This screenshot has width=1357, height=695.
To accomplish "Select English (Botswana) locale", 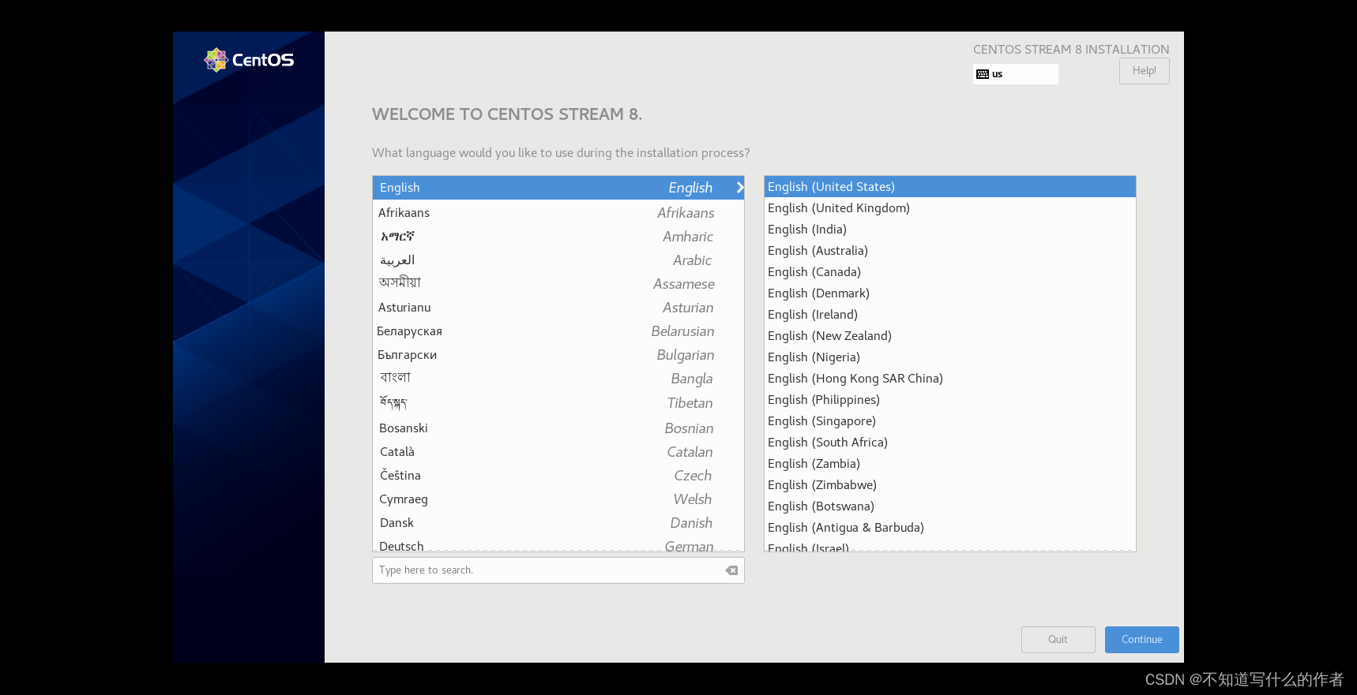I will coord(949,506).
